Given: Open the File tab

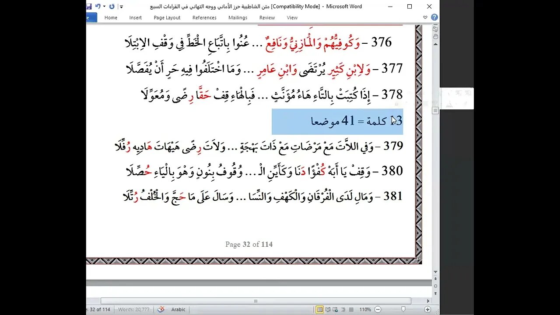Looking at the screenshot, I should click(x=91, y=17).
